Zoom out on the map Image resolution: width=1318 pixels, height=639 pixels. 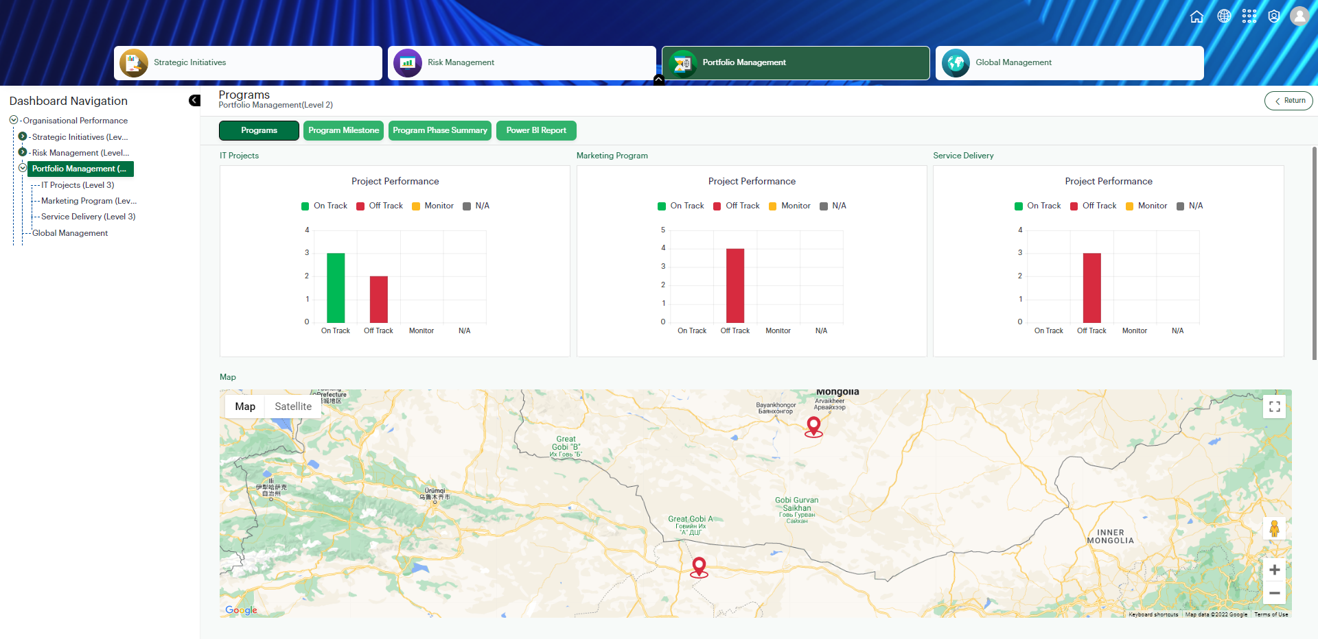click(1275, 593)
